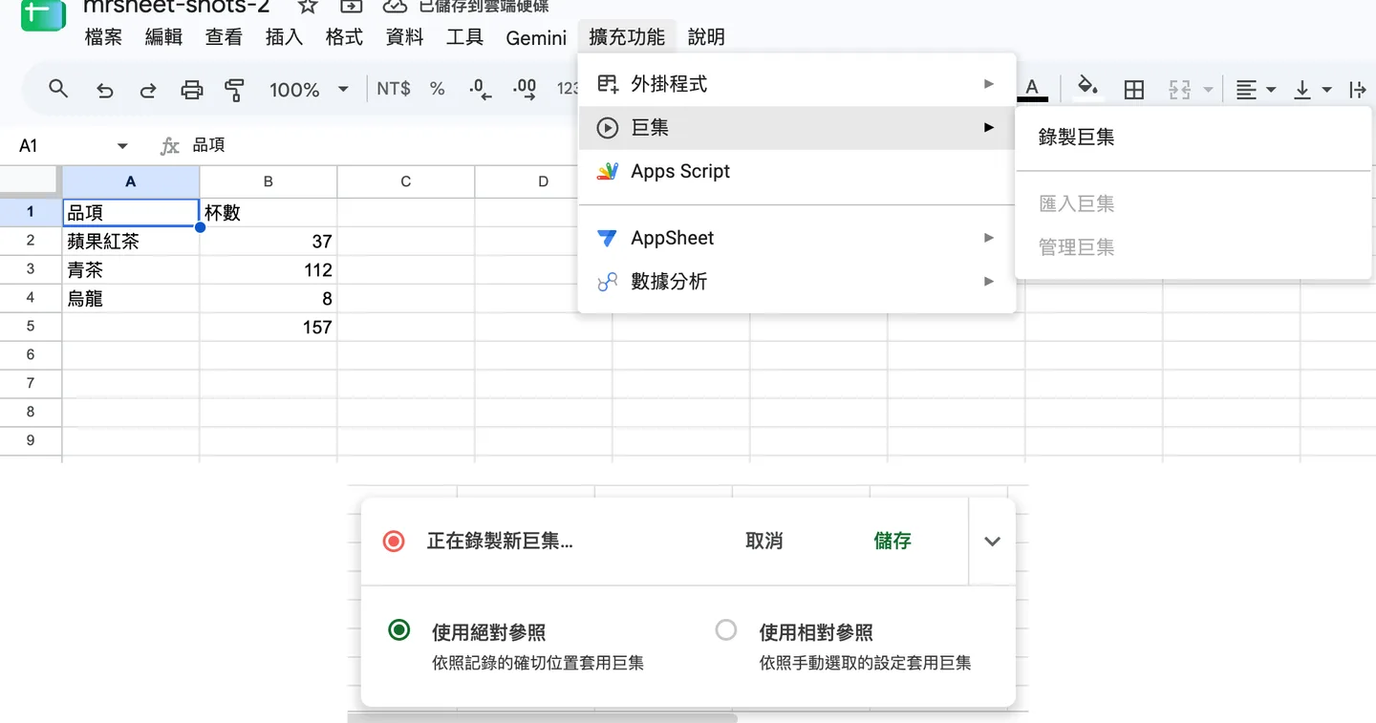Open the merge cells dropdown arrow

point(1208,90)
